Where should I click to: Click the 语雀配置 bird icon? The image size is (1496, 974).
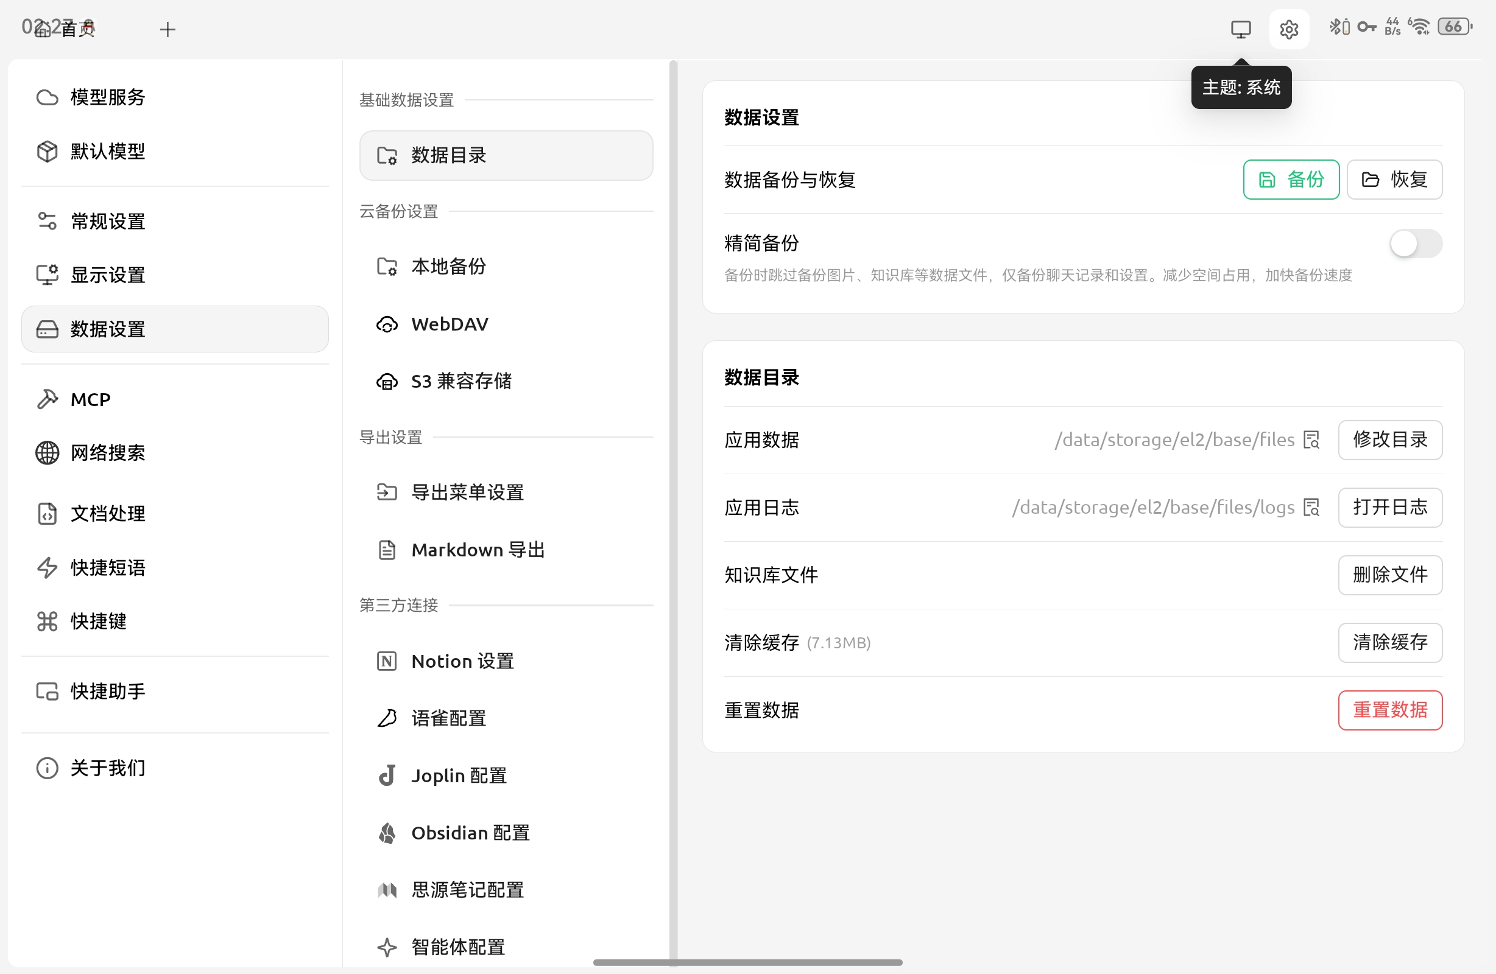click(387, 718)
